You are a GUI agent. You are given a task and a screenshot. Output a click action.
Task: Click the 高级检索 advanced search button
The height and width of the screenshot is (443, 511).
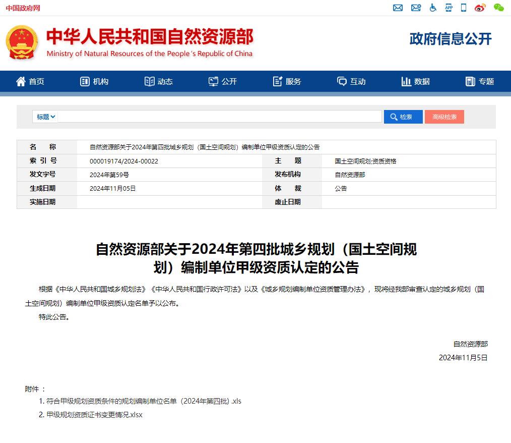pyautogui.click(x=444, y=117)
